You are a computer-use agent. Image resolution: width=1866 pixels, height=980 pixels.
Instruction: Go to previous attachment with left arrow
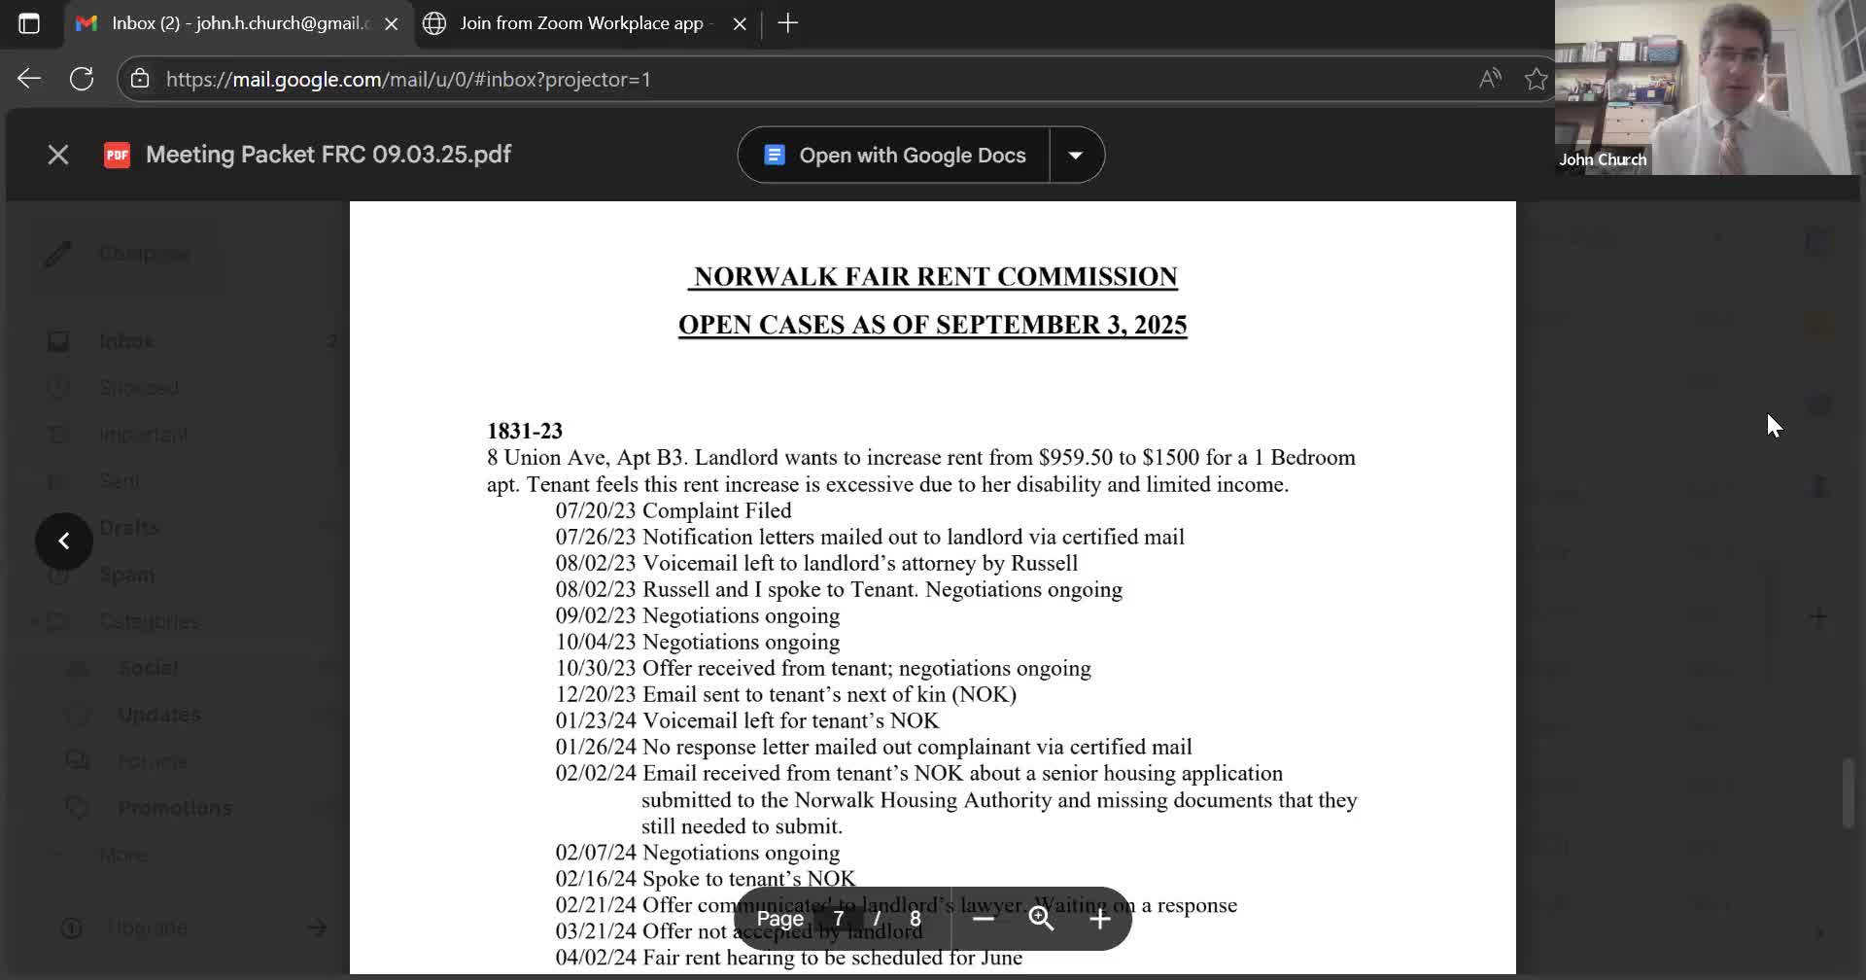(x=64, y=541)
